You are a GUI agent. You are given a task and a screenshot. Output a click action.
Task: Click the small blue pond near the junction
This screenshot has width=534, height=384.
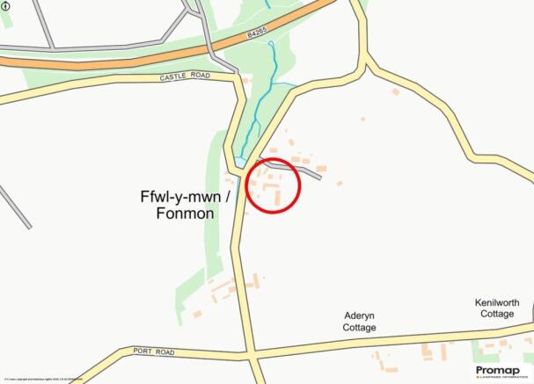tap(240, 163)
